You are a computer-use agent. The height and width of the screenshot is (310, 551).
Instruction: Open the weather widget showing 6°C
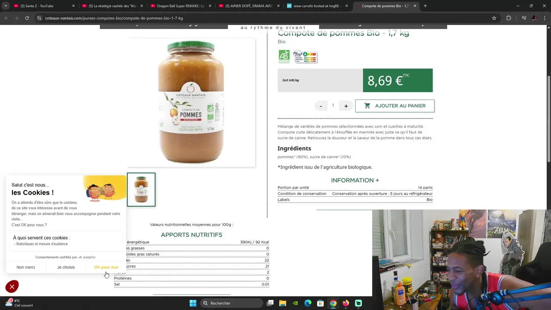point(19,303)
